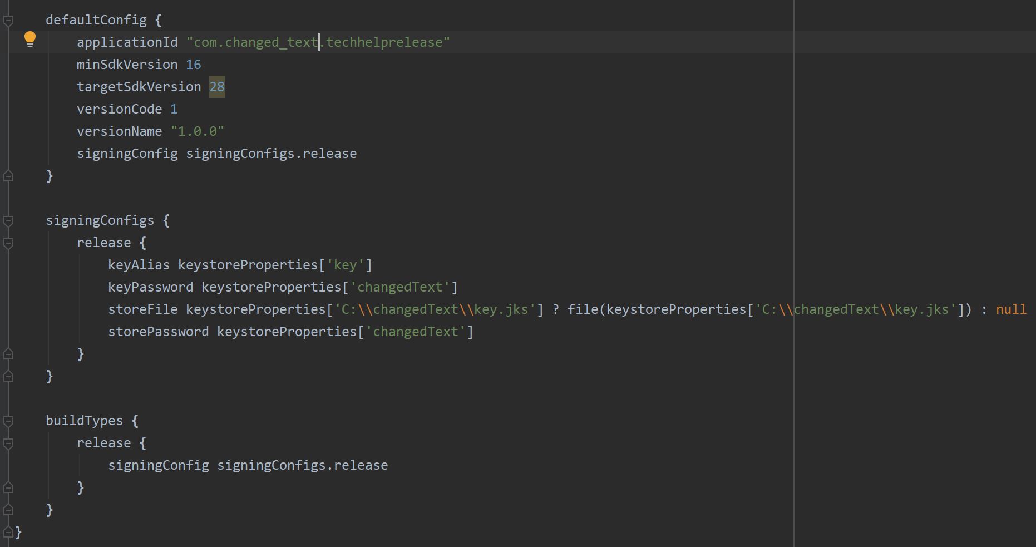Click signingConfigs.release reference under buildTypes
The width and height of the screenshot is (1036, 547).
tap(303, 465)
